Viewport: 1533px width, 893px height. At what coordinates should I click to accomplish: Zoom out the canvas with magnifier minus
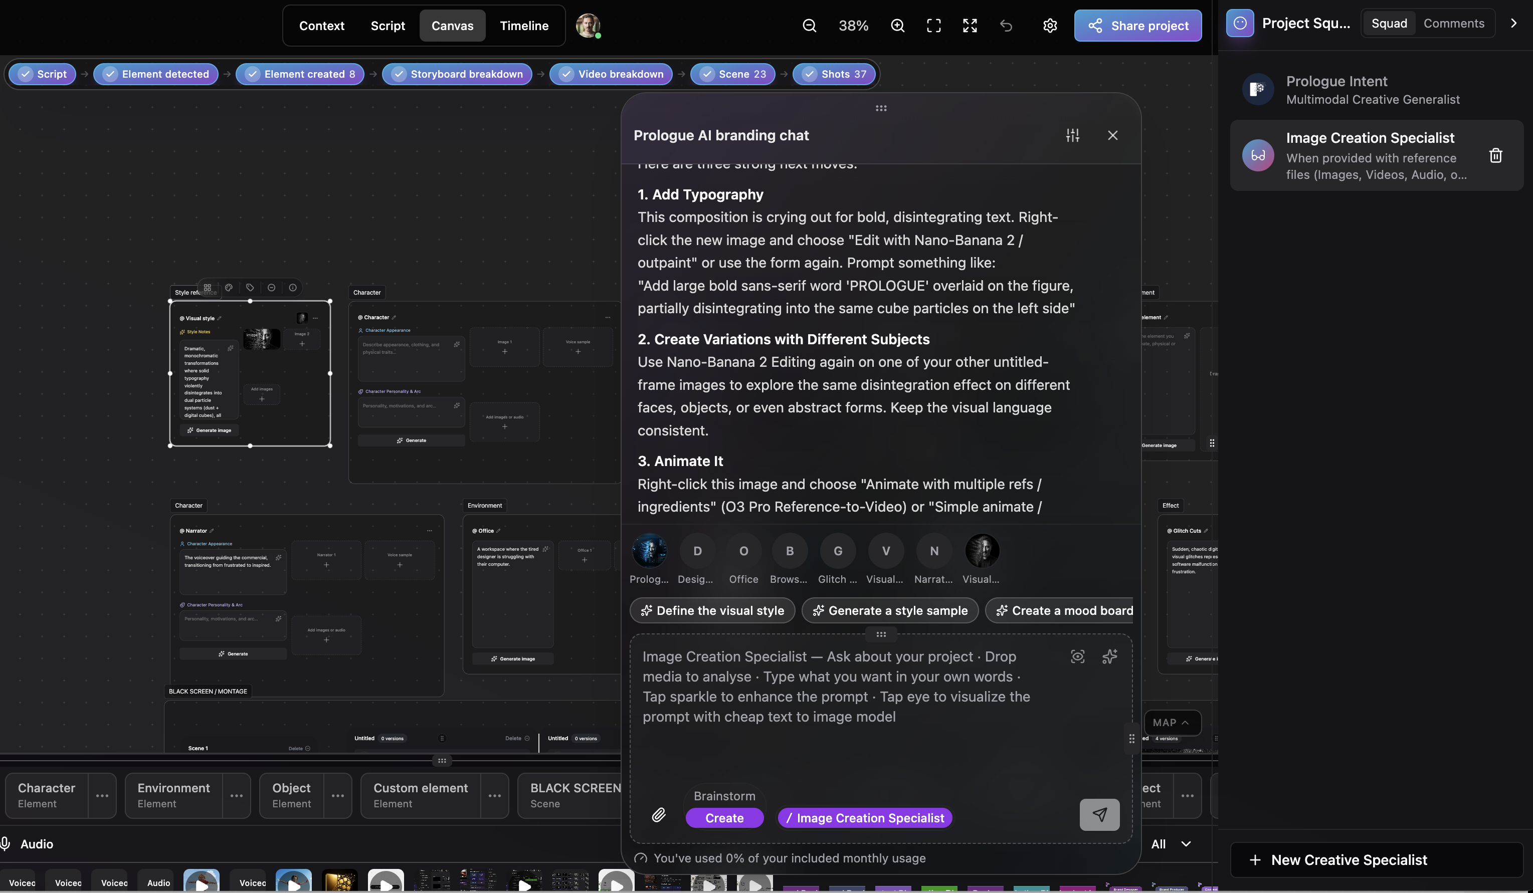coord(809,26)
